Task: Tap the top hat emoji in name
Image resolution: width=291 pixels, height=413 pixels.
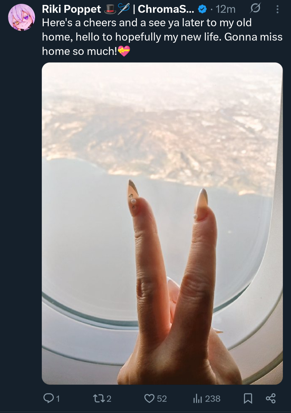Action: click(110, 9)
